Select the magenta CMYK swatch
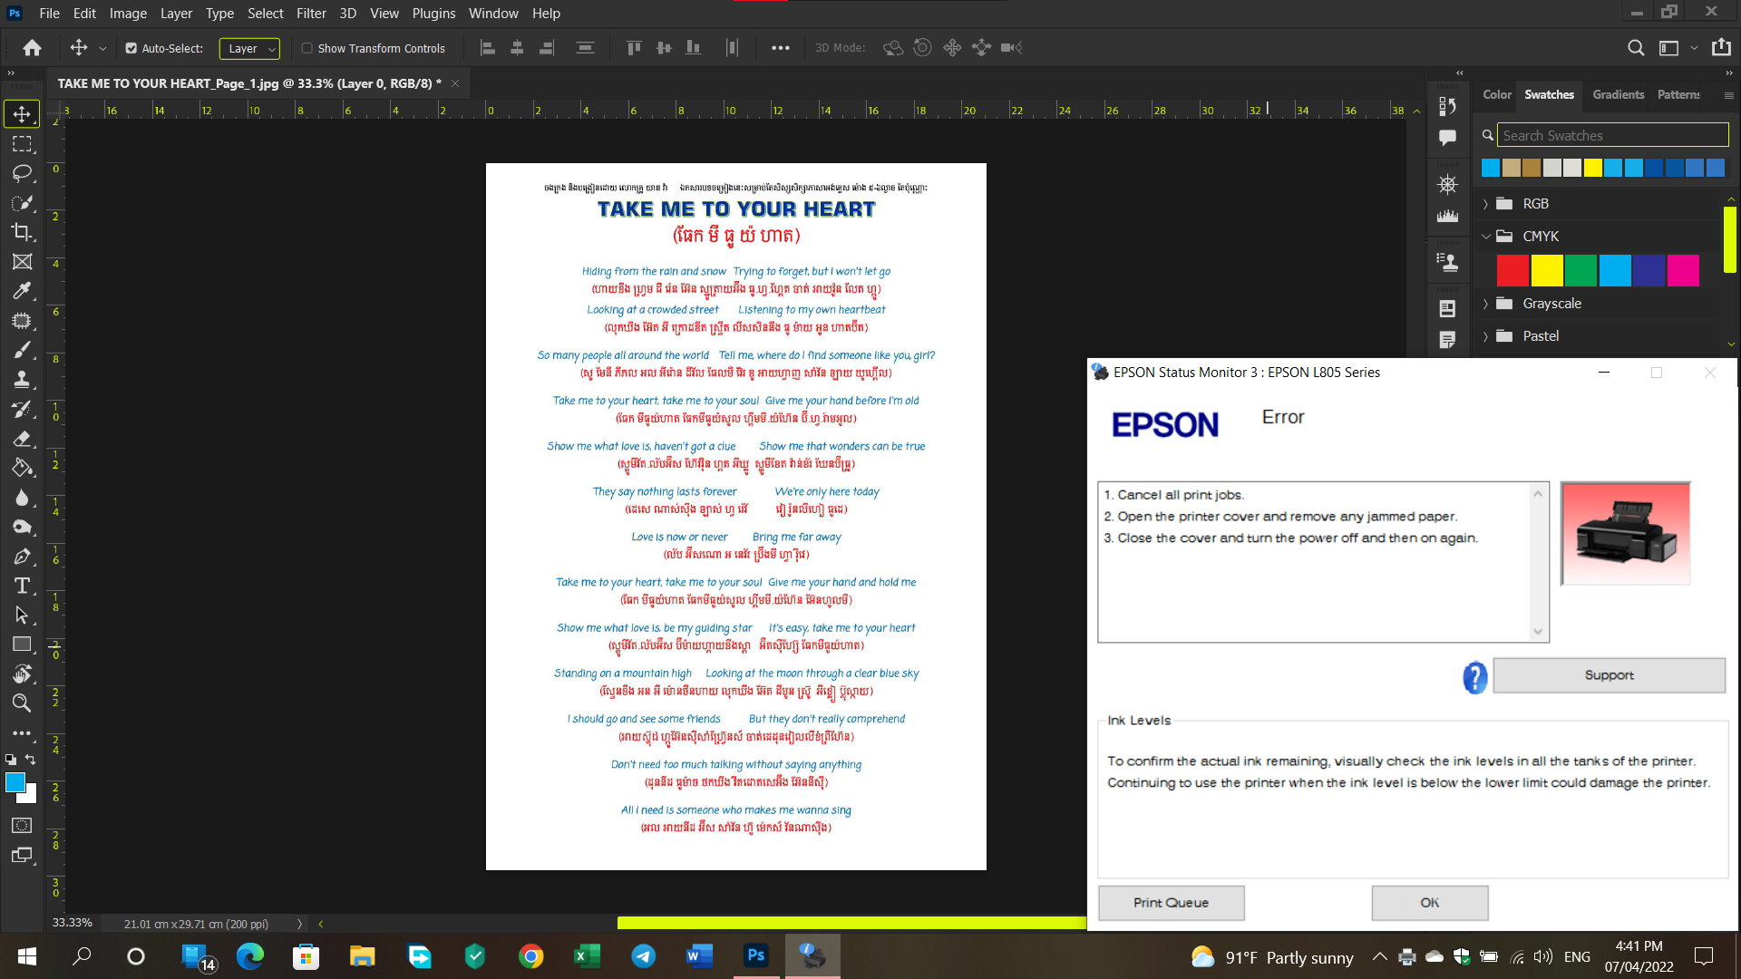The width and height of the screenshot is (1741, 979). [1684, 270]
